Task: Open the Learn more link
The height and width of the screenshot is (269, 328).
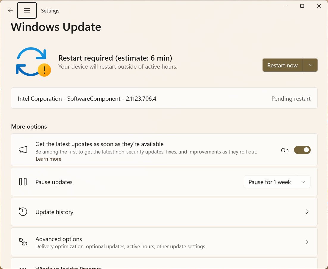Action: click(48, 159)
